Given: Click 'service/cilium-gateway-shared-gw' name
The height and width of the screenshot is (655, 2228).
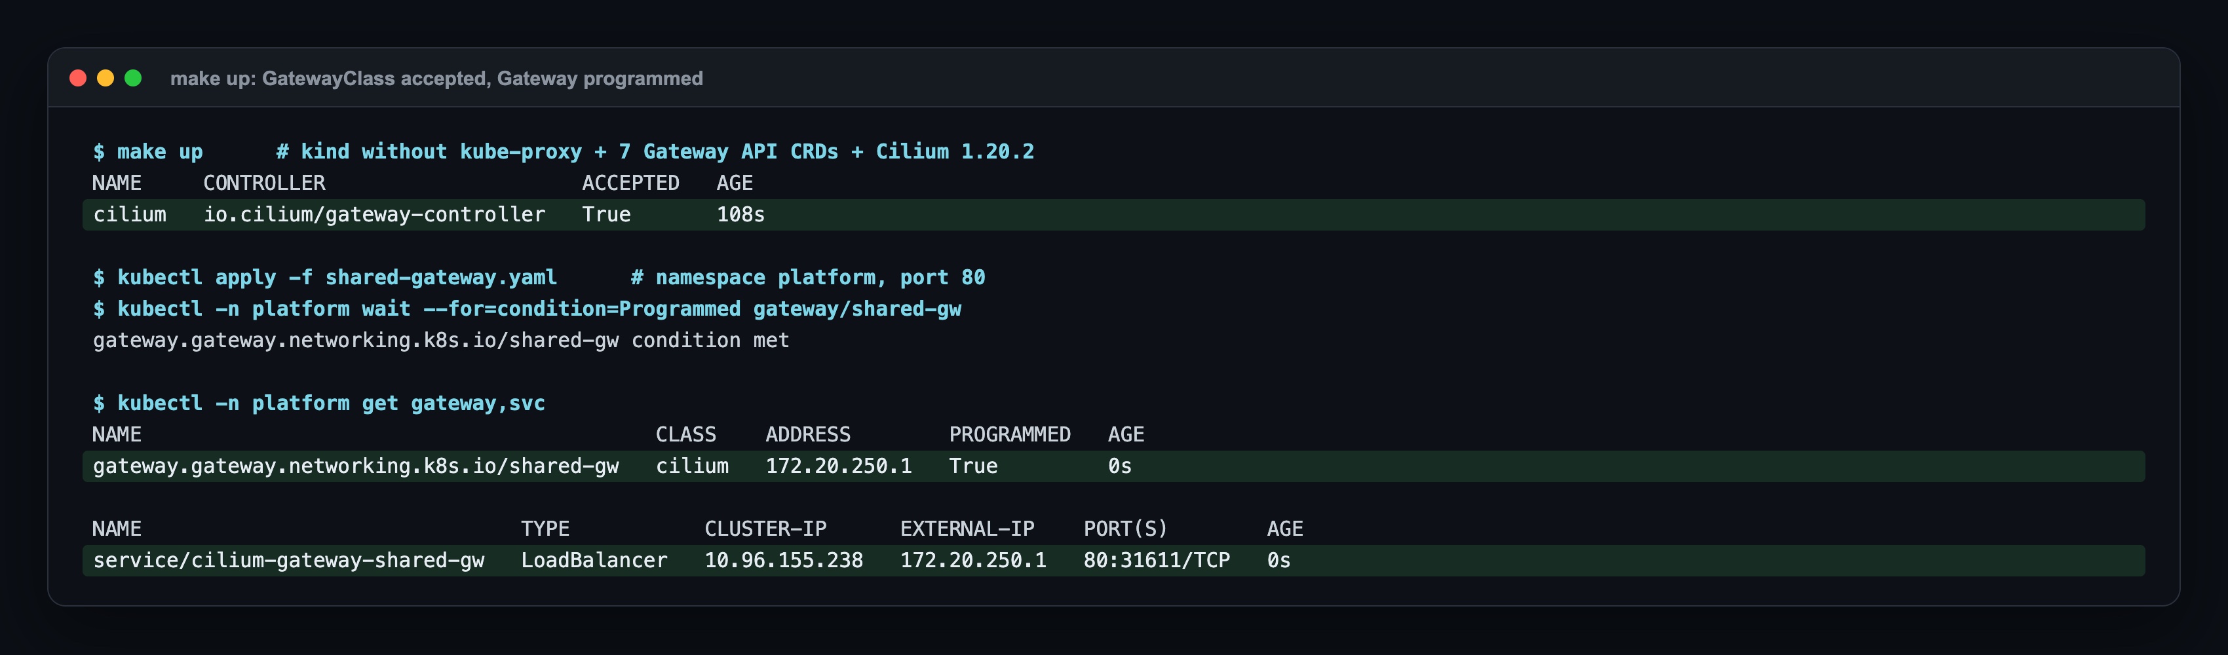Looking at the screenshot, I should click(x=288, y=561).
